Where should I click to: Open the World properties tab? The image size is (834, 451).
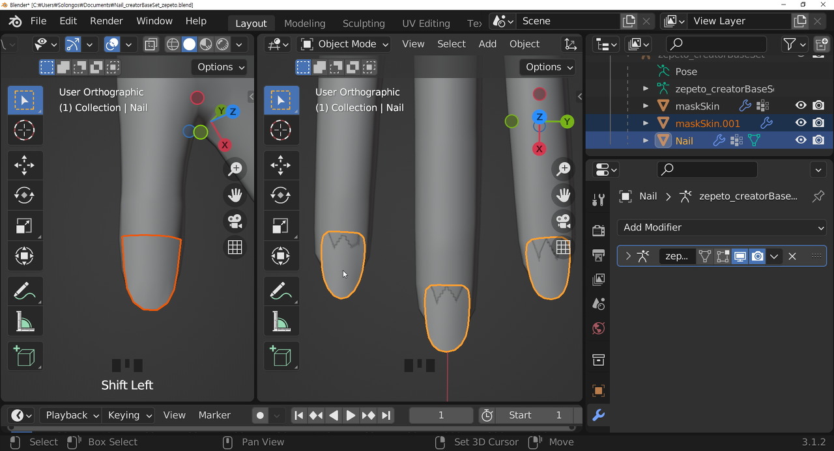tap(598, 329)
